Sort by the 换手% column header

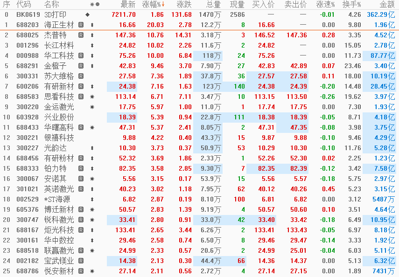pyautogui.click(x=352, y=4)
